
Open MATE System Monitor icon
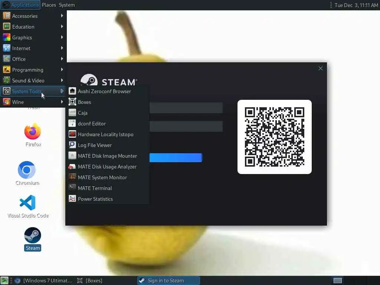coord(72,177)
